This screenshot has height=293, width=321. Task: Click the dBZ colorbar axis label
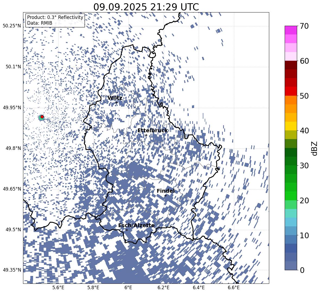pyautogui.click(x=314, y=148)
